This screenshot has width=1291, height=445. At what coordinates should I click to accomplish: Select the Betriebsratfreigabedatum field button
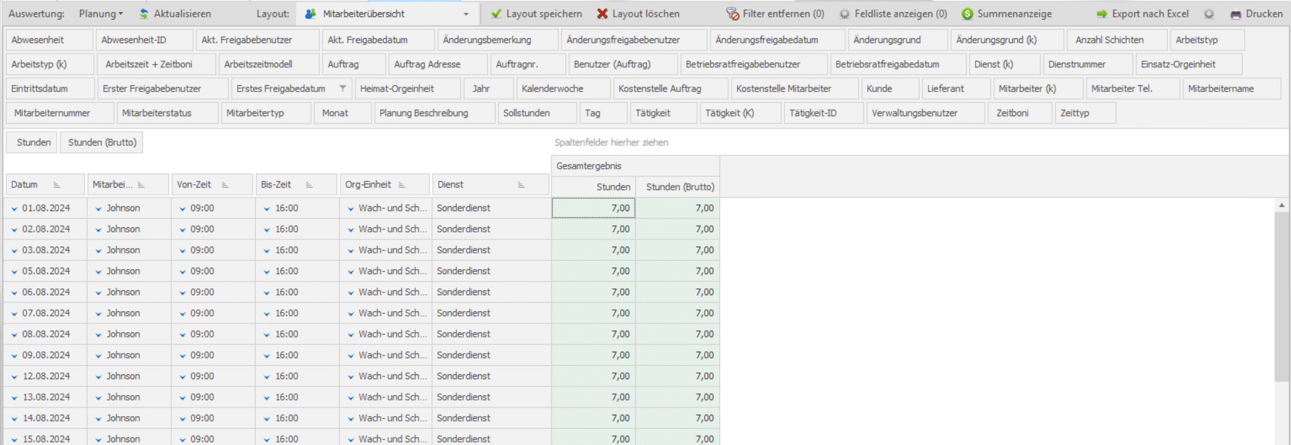click(x=898, y=64)
